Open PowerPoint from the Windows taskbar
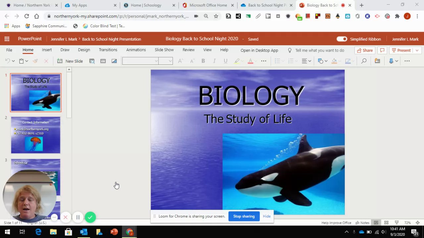Screen dimensions: 424x238 tap(114, 232)
